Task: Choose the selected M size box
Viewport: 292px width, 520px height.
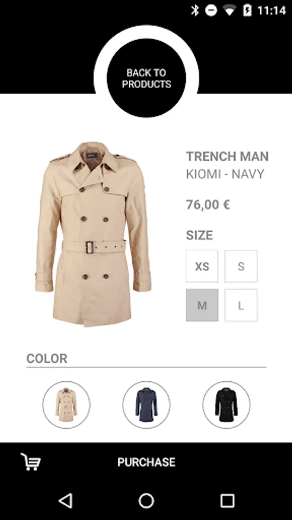Action: (202, 305)
